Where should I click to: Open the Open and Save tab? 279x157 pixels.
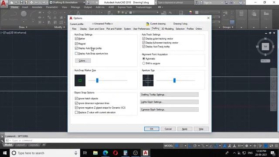point(96,29)
